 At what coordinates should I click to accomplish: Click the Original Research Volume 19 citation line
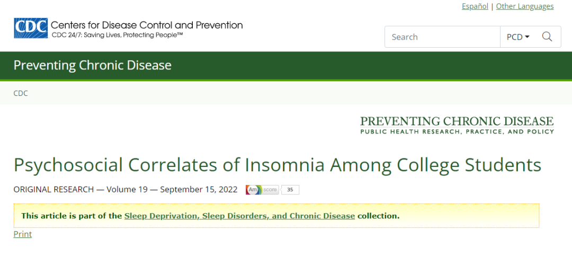click(126, 190)
